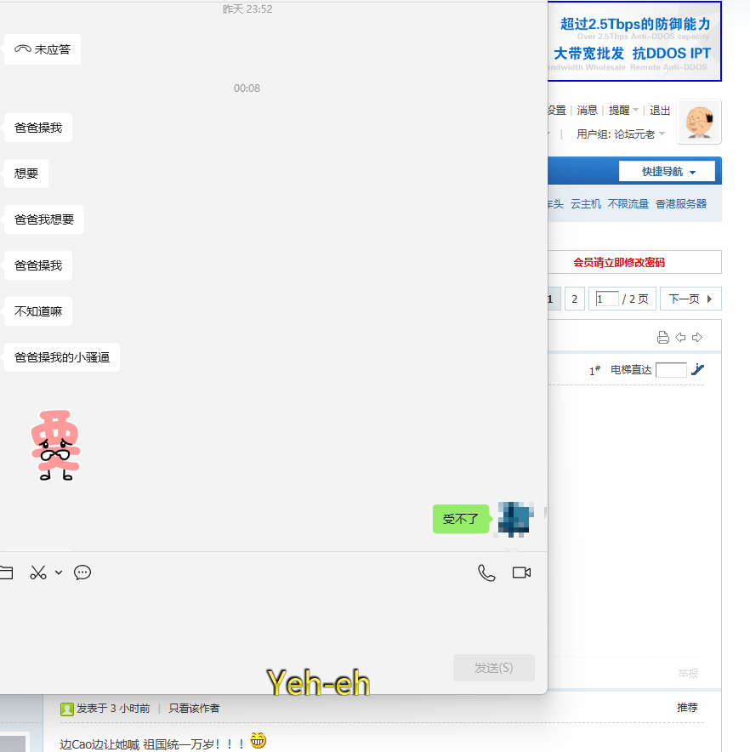Click the pixelated sender avatar in chat
The image size is (750, 752).
(515, 519)
